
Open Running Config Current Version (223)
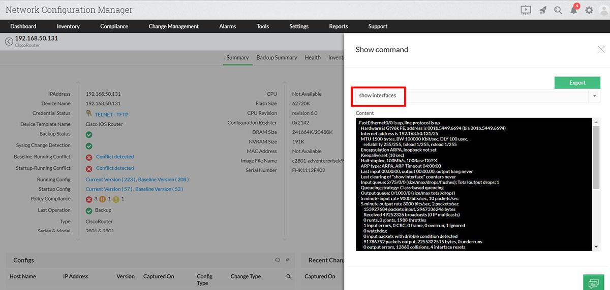click(x=110, y=179)
